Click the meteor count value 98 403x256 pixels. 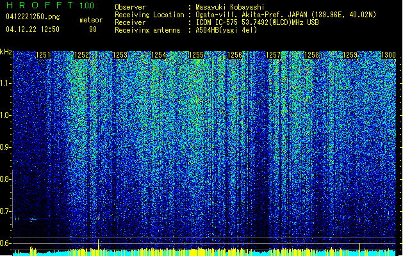(93, 29)
